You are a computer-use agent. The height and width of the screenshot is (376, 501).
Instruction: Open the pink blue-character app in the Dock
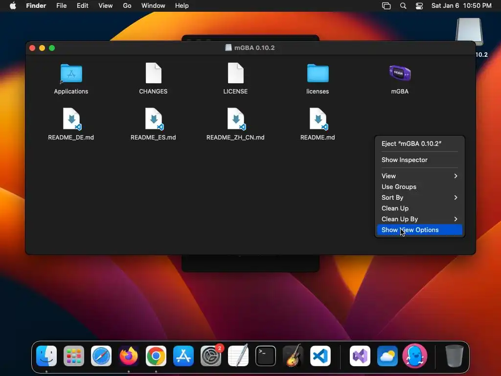(415, 356)
